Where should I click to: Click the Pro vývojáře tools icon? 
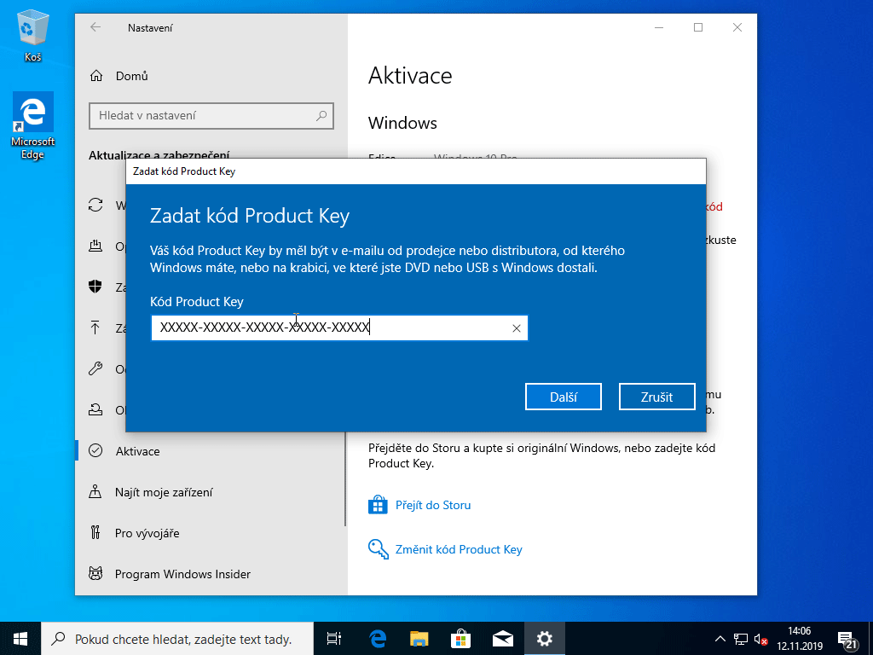(95, 532)
